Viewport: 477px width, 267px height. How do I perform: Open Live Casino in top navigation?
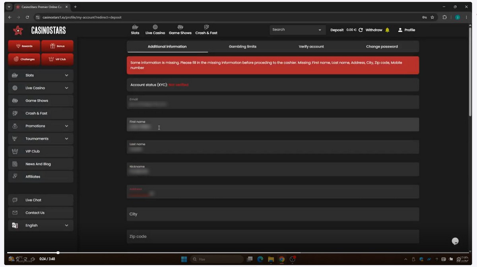point(155,30)
